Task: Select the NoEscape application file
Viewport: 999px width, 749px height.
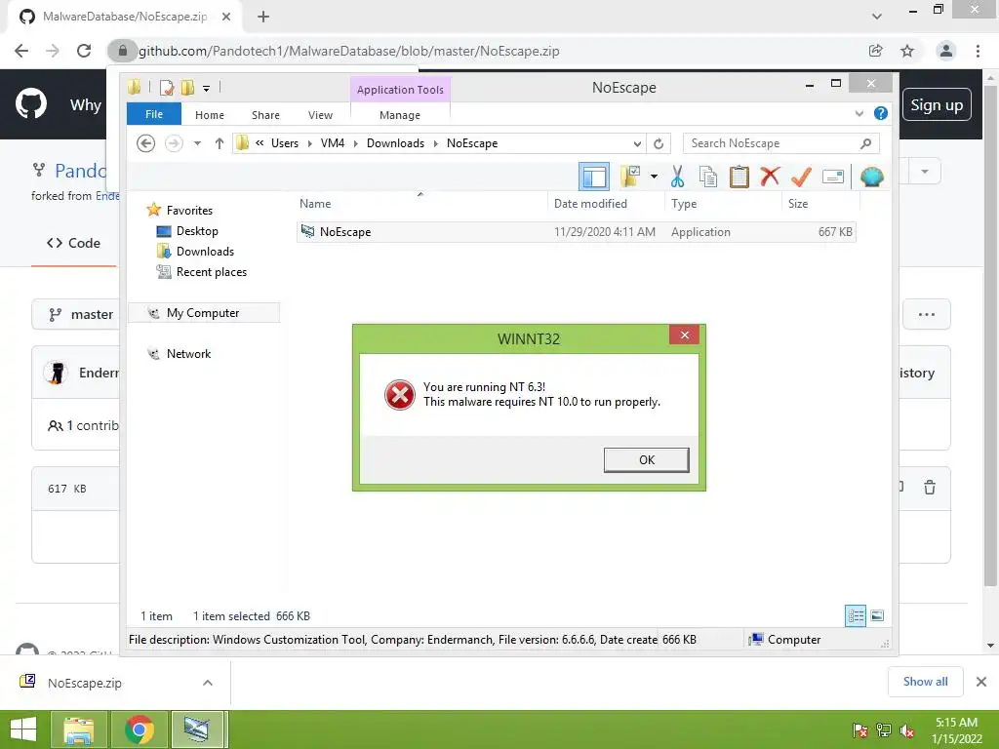Action: coord(576,232)
